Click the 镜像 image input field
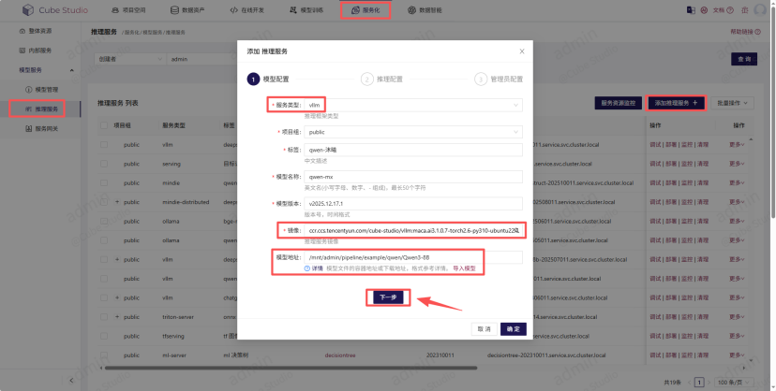Screen dimensions: 776x391 (413, 230)
